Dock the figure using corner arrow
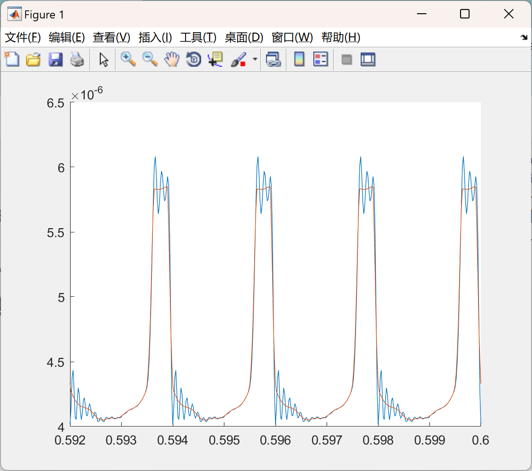The image size is (532, 471). (524, 37)
